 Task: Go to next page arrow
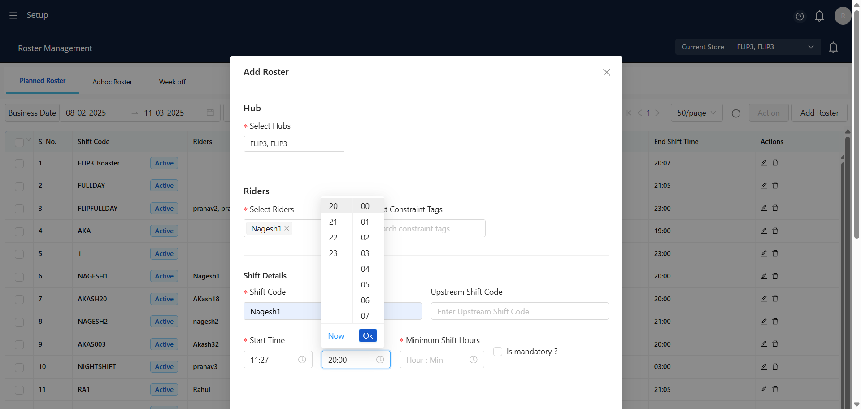coord(657,113)
